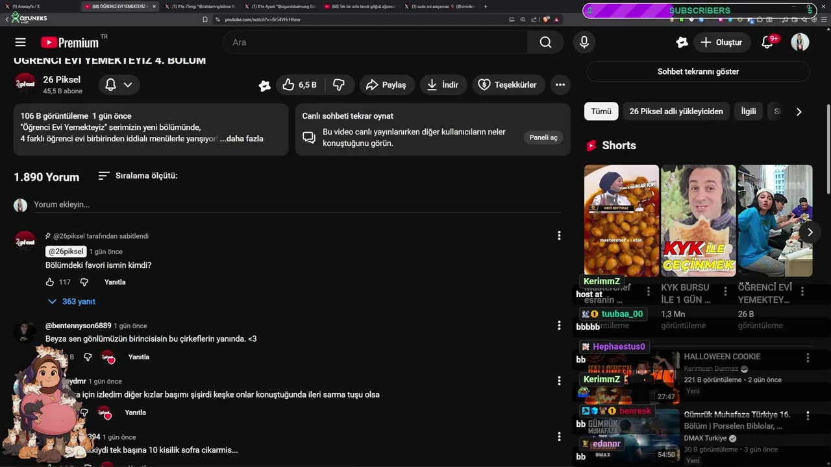Open options for Gümrük Muhafaza video
831x467 pixels.
(808, 415)
